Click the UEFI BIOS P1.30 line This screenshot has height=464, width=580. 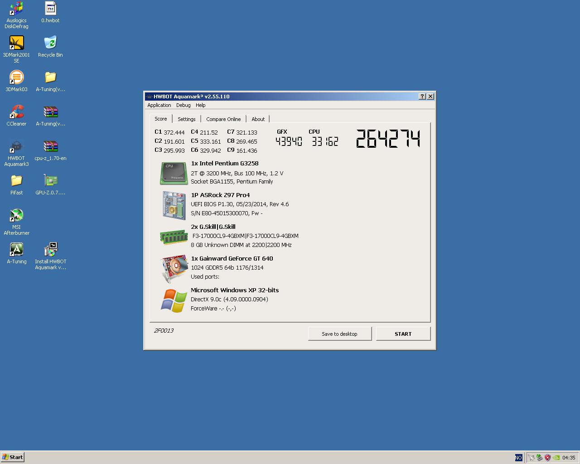coord(240,204)
